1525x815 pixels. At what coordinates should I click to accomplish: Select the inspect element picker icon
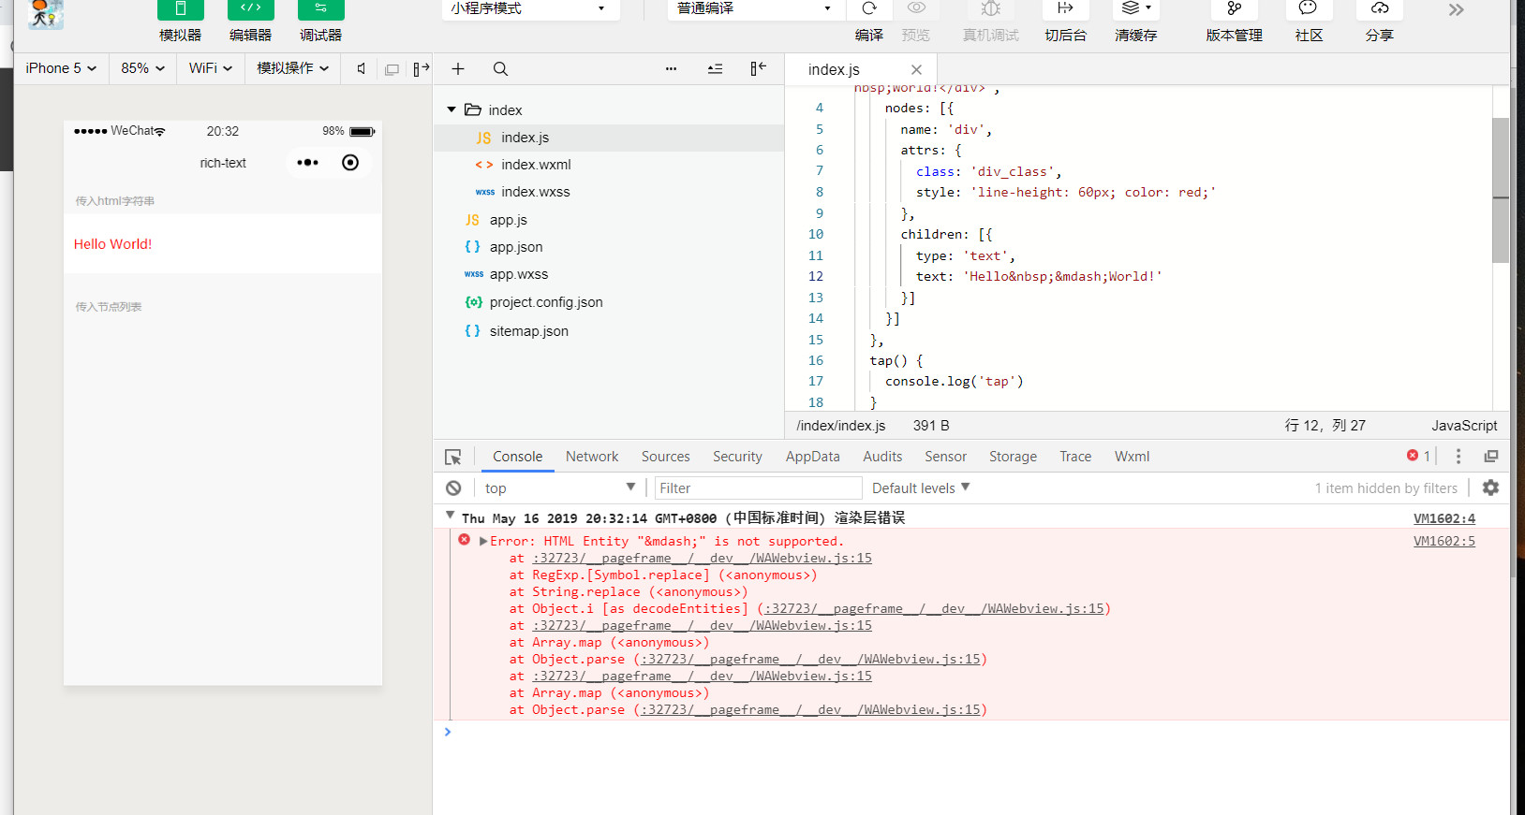(453, 457)
